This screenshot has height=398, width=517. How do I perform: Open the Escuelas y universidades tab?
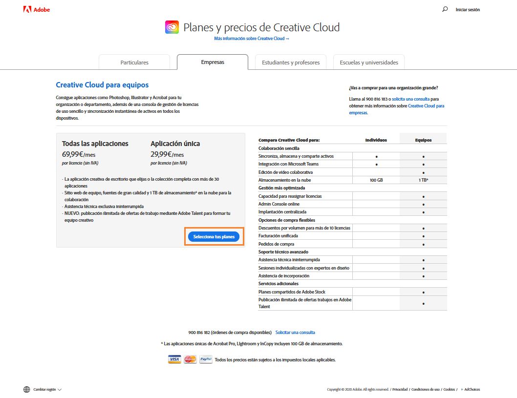coord(368,63)
